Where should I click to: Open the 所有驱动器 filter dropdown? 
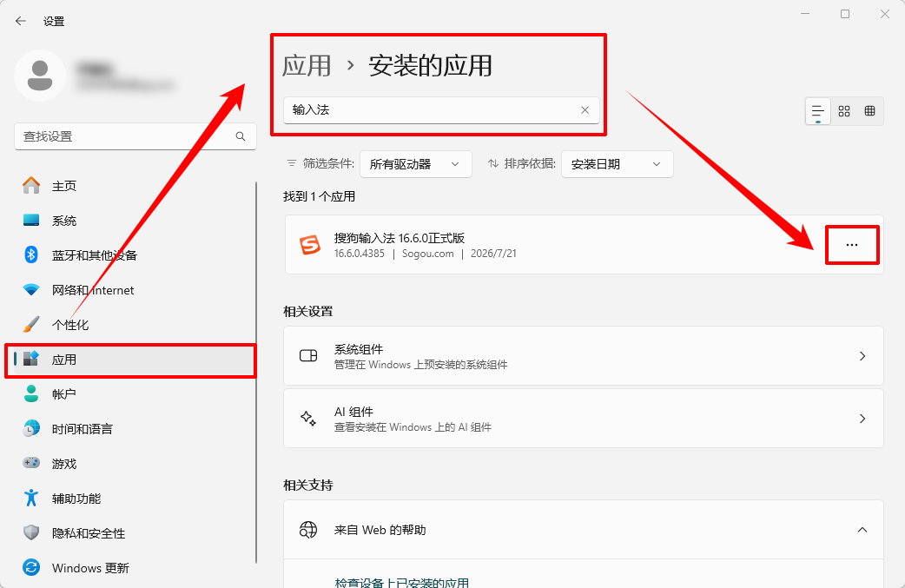[415, 164]
